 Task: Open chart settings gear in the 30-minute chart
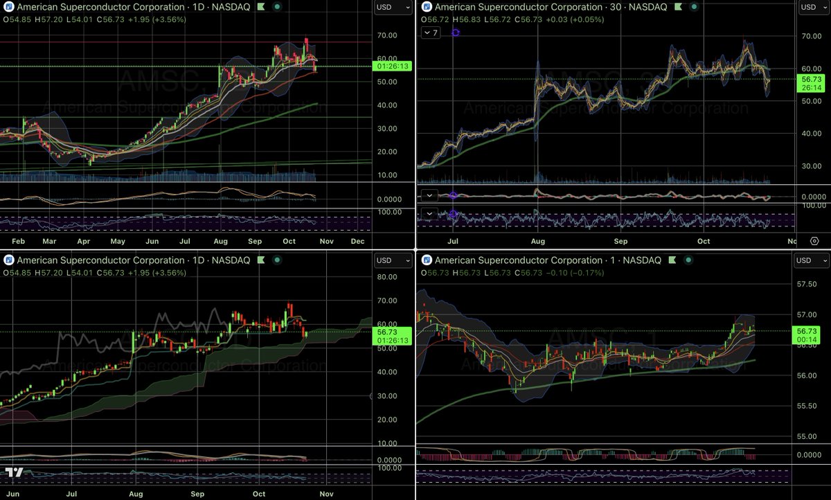[x=815, y=241]
